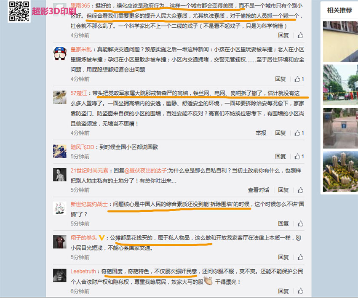Click the verified V badge beside 翔子的拳头

[102, 238]
